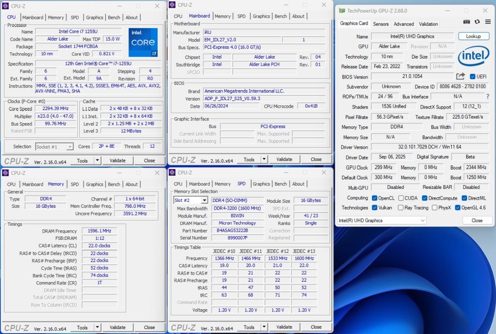This screenshot has height=334, width=496.
Task: Click the app icon of the CPU-Z Memory window
Action: point(5,173)
